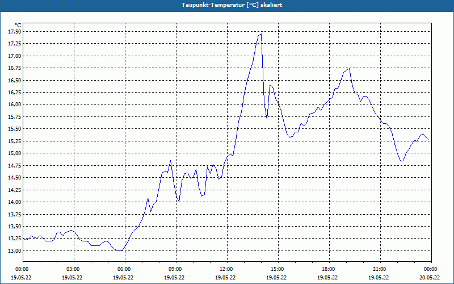The width and height of the screenshot is (454, 284).
Task: Pick the 16,50 y-axis label
Action: [15, 80]
